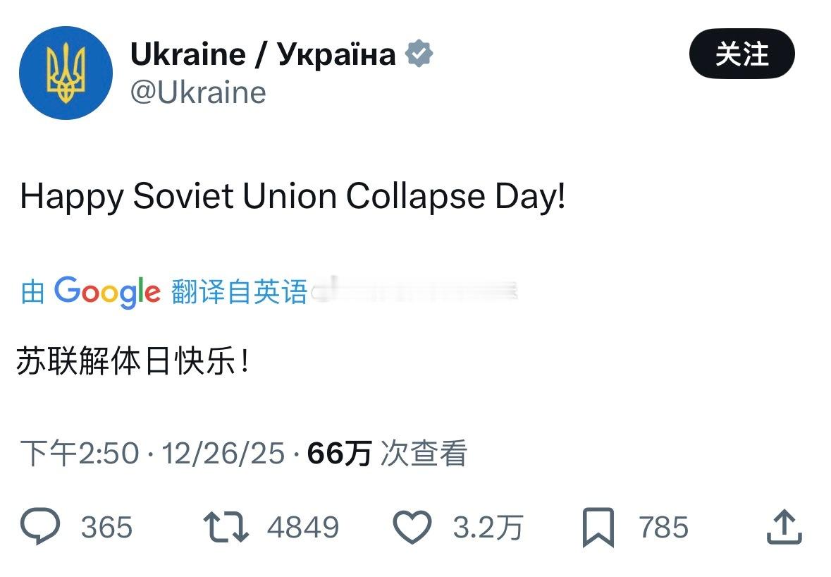Bookmark the post with the bookmark icon
Image resolution: width=831 pixels, height=577 pixels.
598,528
